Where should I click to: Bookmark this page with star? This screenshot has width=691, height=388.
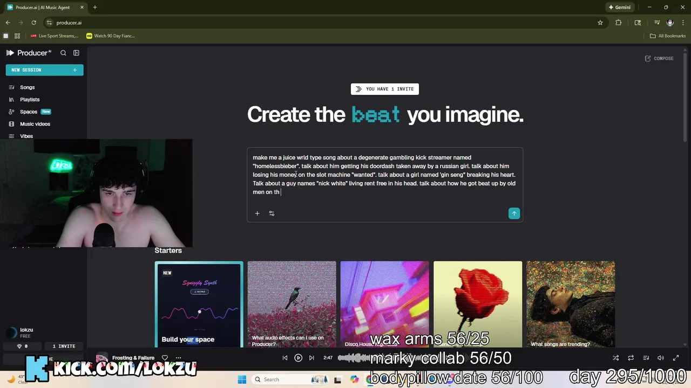click(x=600, y=23)
